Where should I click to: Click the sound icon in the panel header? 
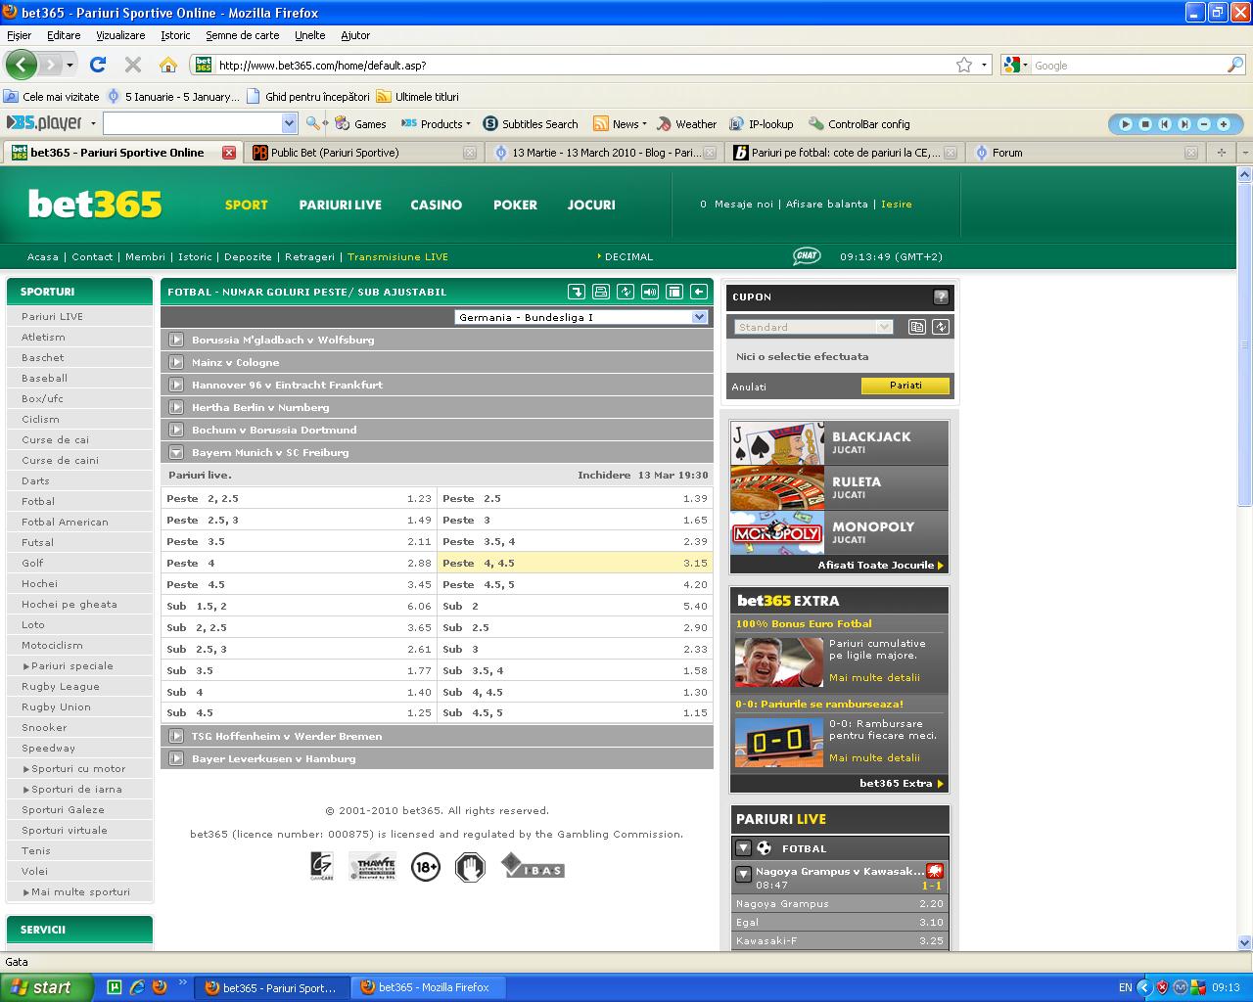[650, 292]
